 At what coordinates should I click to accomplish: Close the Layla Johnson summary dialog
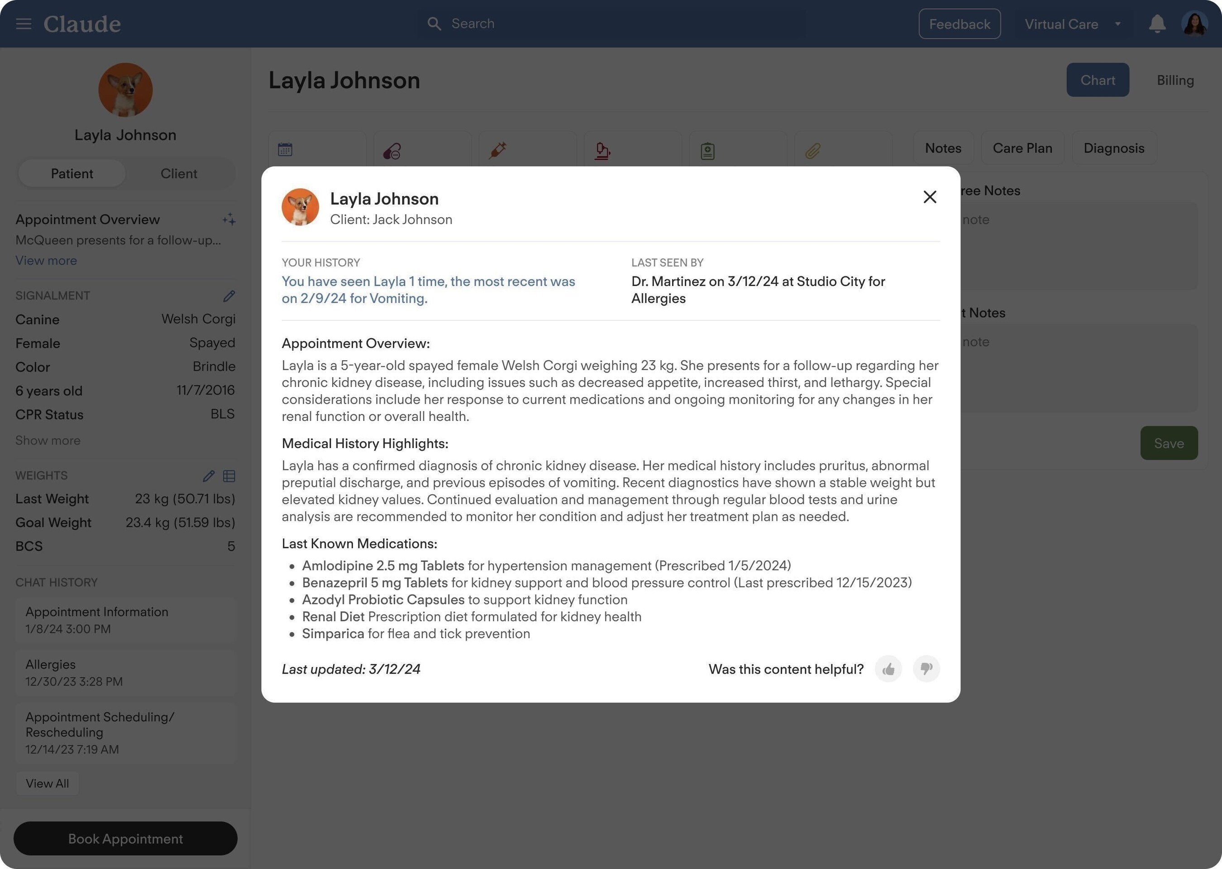coord(929,197)
